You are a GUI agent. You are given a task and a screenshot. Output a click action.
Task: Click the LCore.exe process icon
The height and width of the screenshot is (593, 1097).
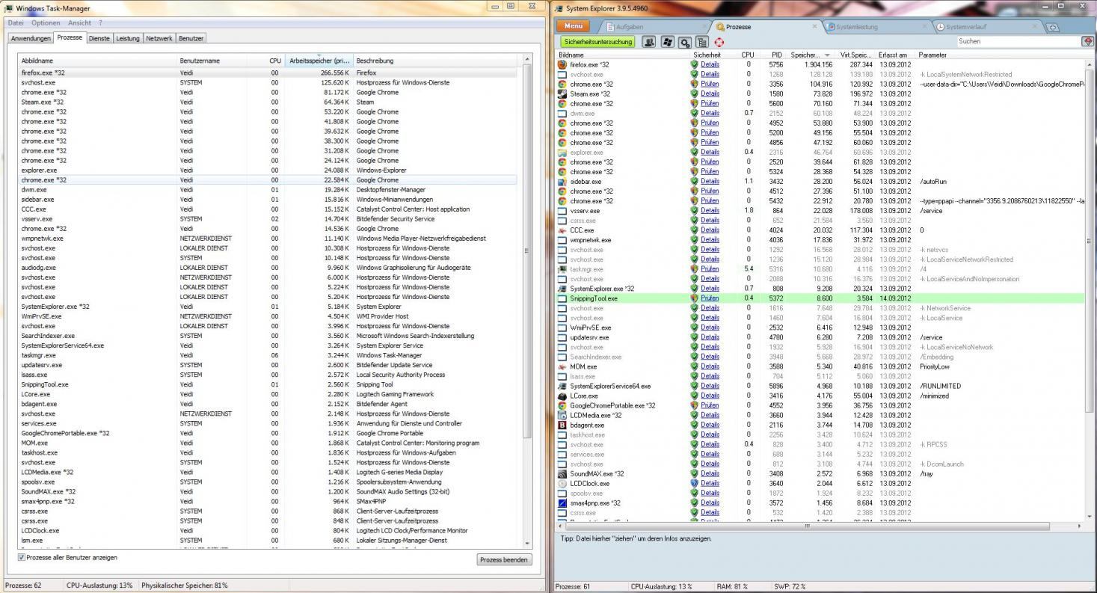(562, 396)
